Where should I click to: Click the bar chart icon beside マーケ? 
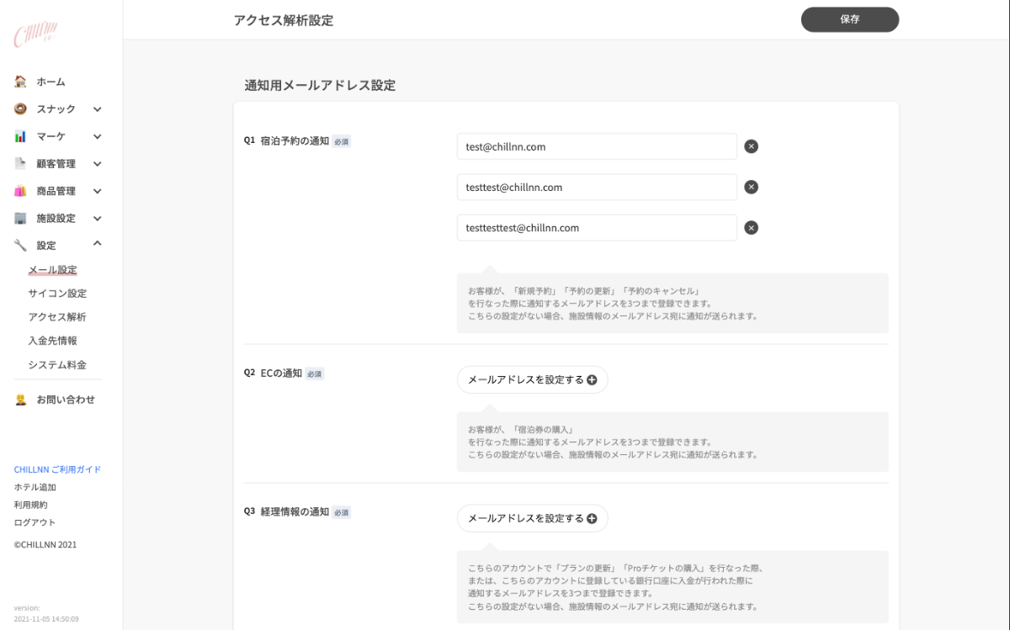tap(20, 136)
